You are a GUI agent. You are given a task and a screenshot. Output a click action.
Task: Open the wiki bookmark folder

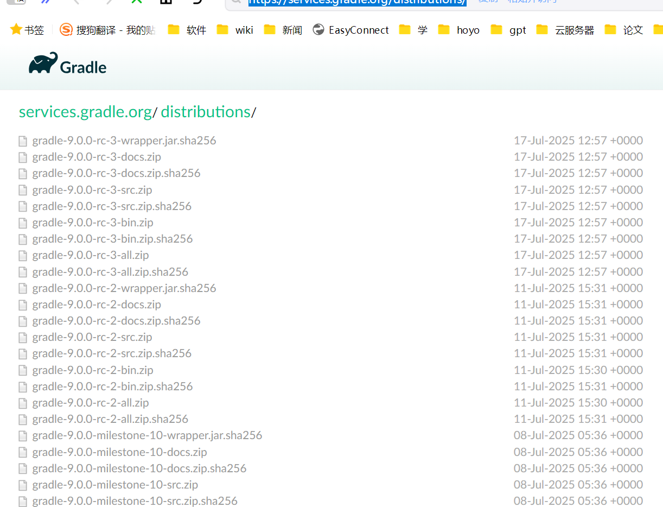tap(235, 30)
